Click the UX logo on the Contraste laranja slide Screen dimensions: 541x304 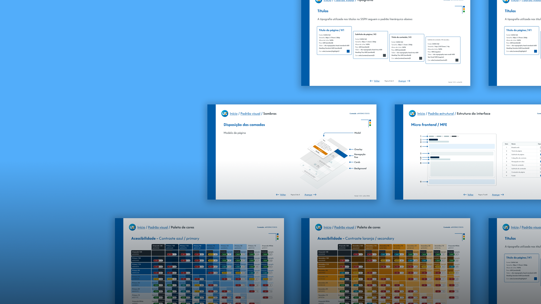pos(318,227)
